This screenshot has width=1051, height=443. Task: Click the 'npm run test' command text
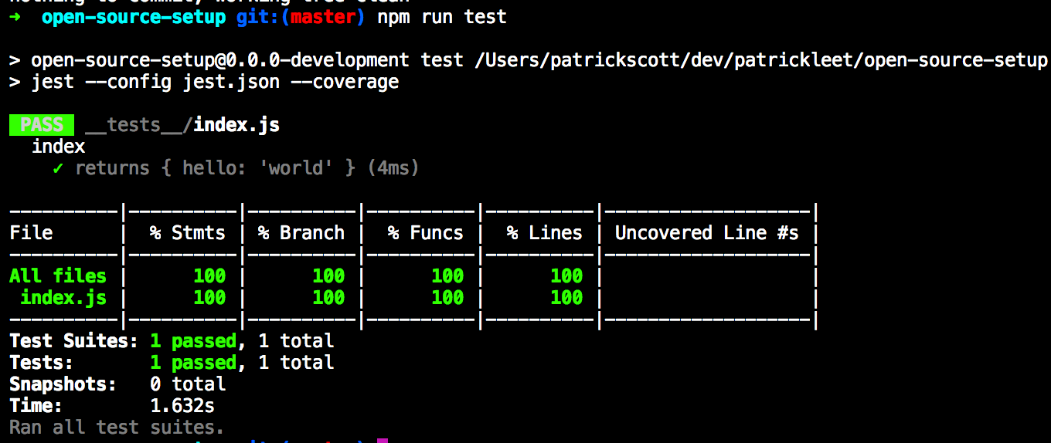click(442, 17)
